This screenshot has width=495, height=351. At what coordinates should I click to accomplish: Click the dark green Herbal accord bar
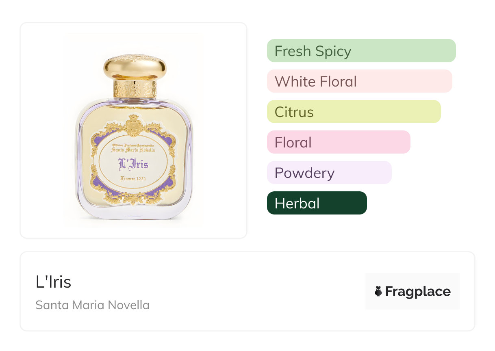coord(317,203)
